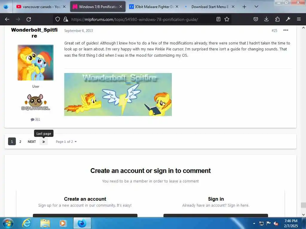This screenshot has width=306, height=229.
Task: Open the wrench developer tools icon
Action: click(288, 19)
